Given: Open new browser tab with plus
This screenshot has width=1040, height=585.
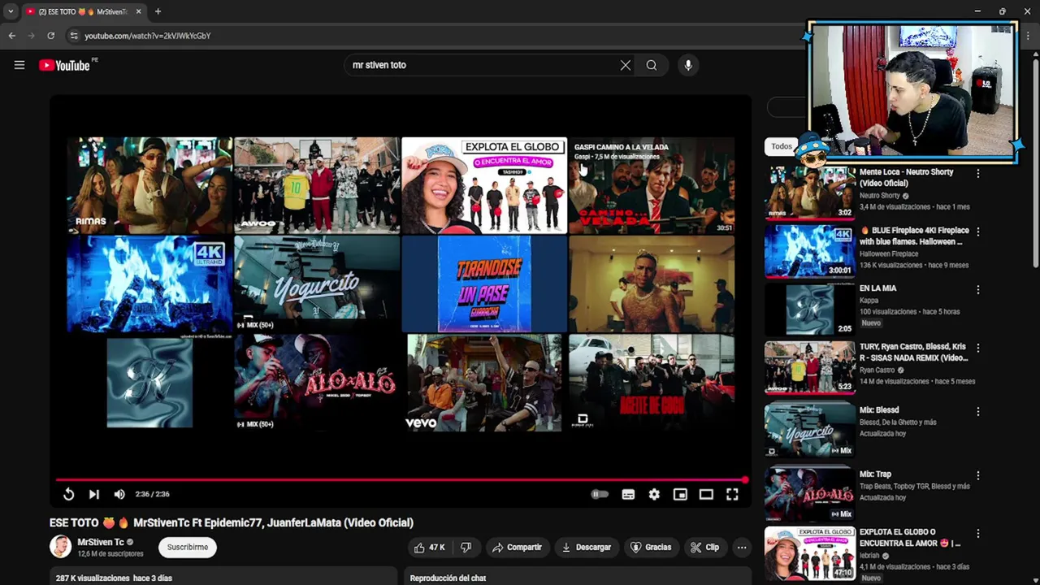Looking at the screenshot, I should (x=158, y=11).
